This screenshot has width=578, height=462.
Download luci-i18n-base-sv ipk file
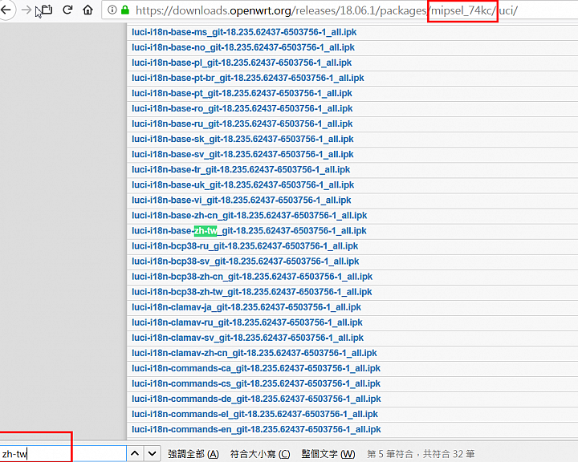(x=242, y=154)
